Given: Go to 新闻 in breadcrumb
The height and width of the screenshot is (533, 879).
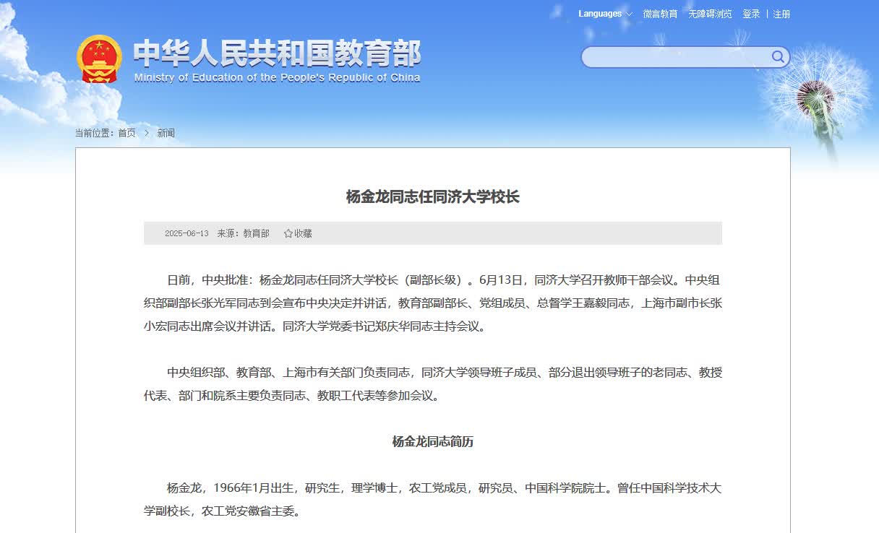Looking at the screenshot, I should pyautogui.click(x=166, y=133).
